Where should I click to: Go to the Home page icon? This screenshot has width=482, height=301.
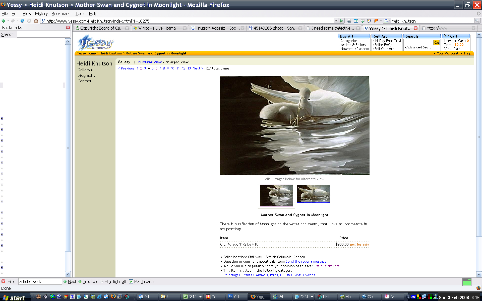[x=36, y=21]
